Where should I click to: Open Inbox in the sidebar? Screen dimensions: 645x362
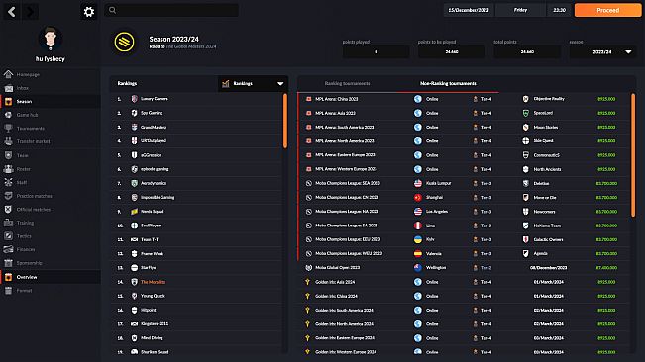(23, 88)
